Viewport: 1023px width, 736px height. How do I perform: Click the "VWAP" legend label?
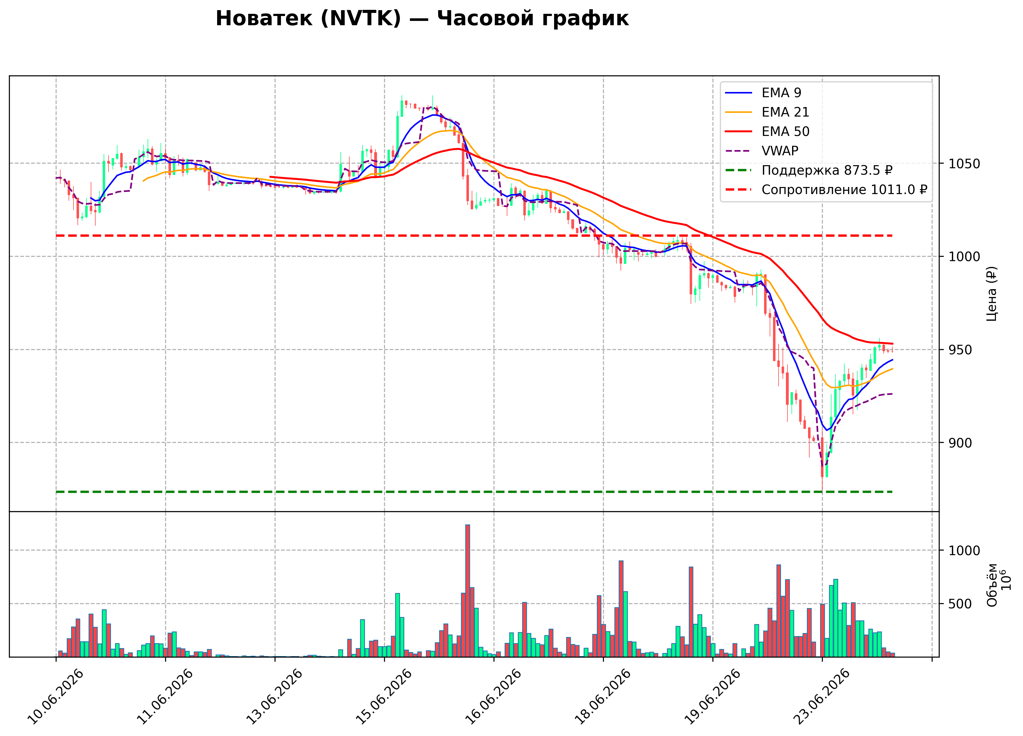click(x=780, y=151)
